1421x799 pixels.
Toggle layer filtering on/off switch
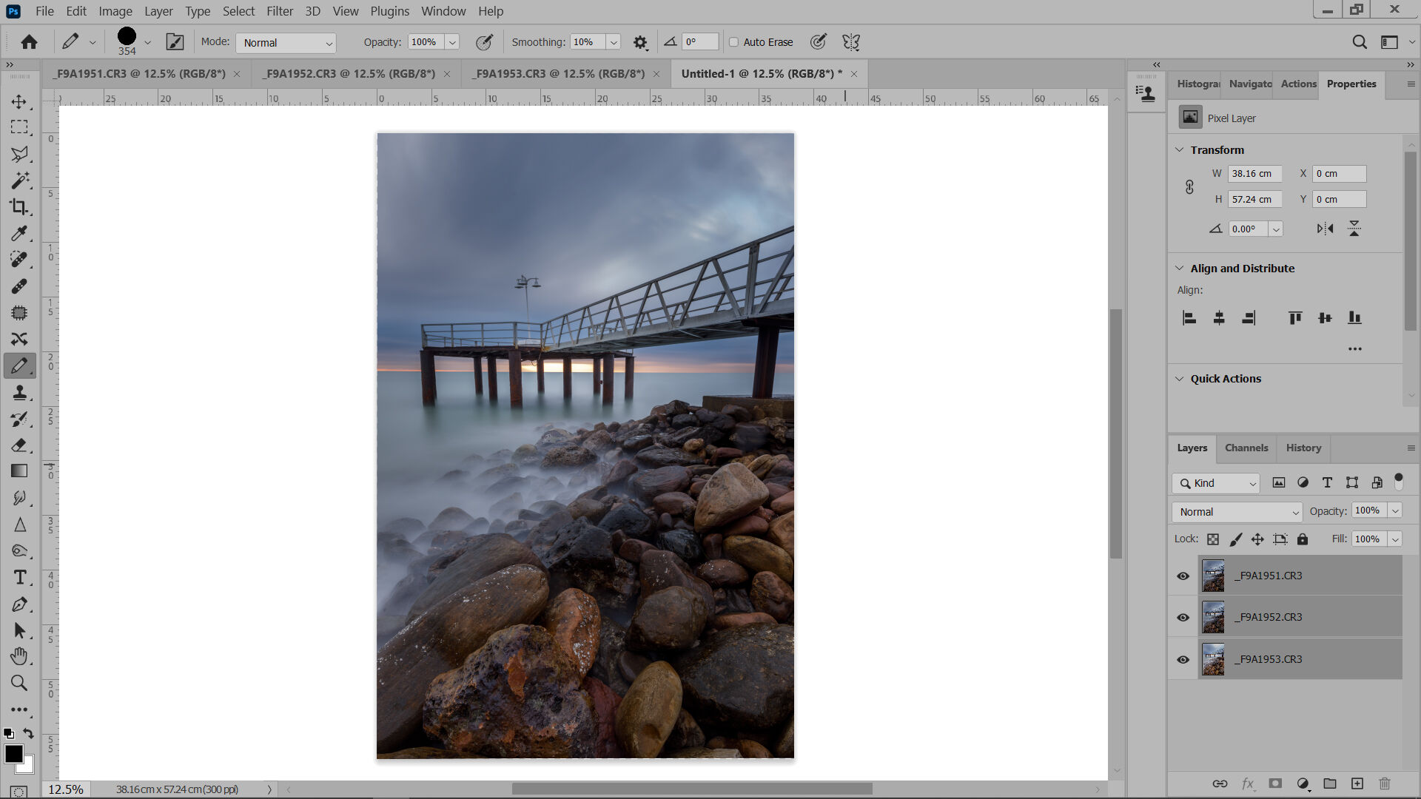click(1399, 482)
